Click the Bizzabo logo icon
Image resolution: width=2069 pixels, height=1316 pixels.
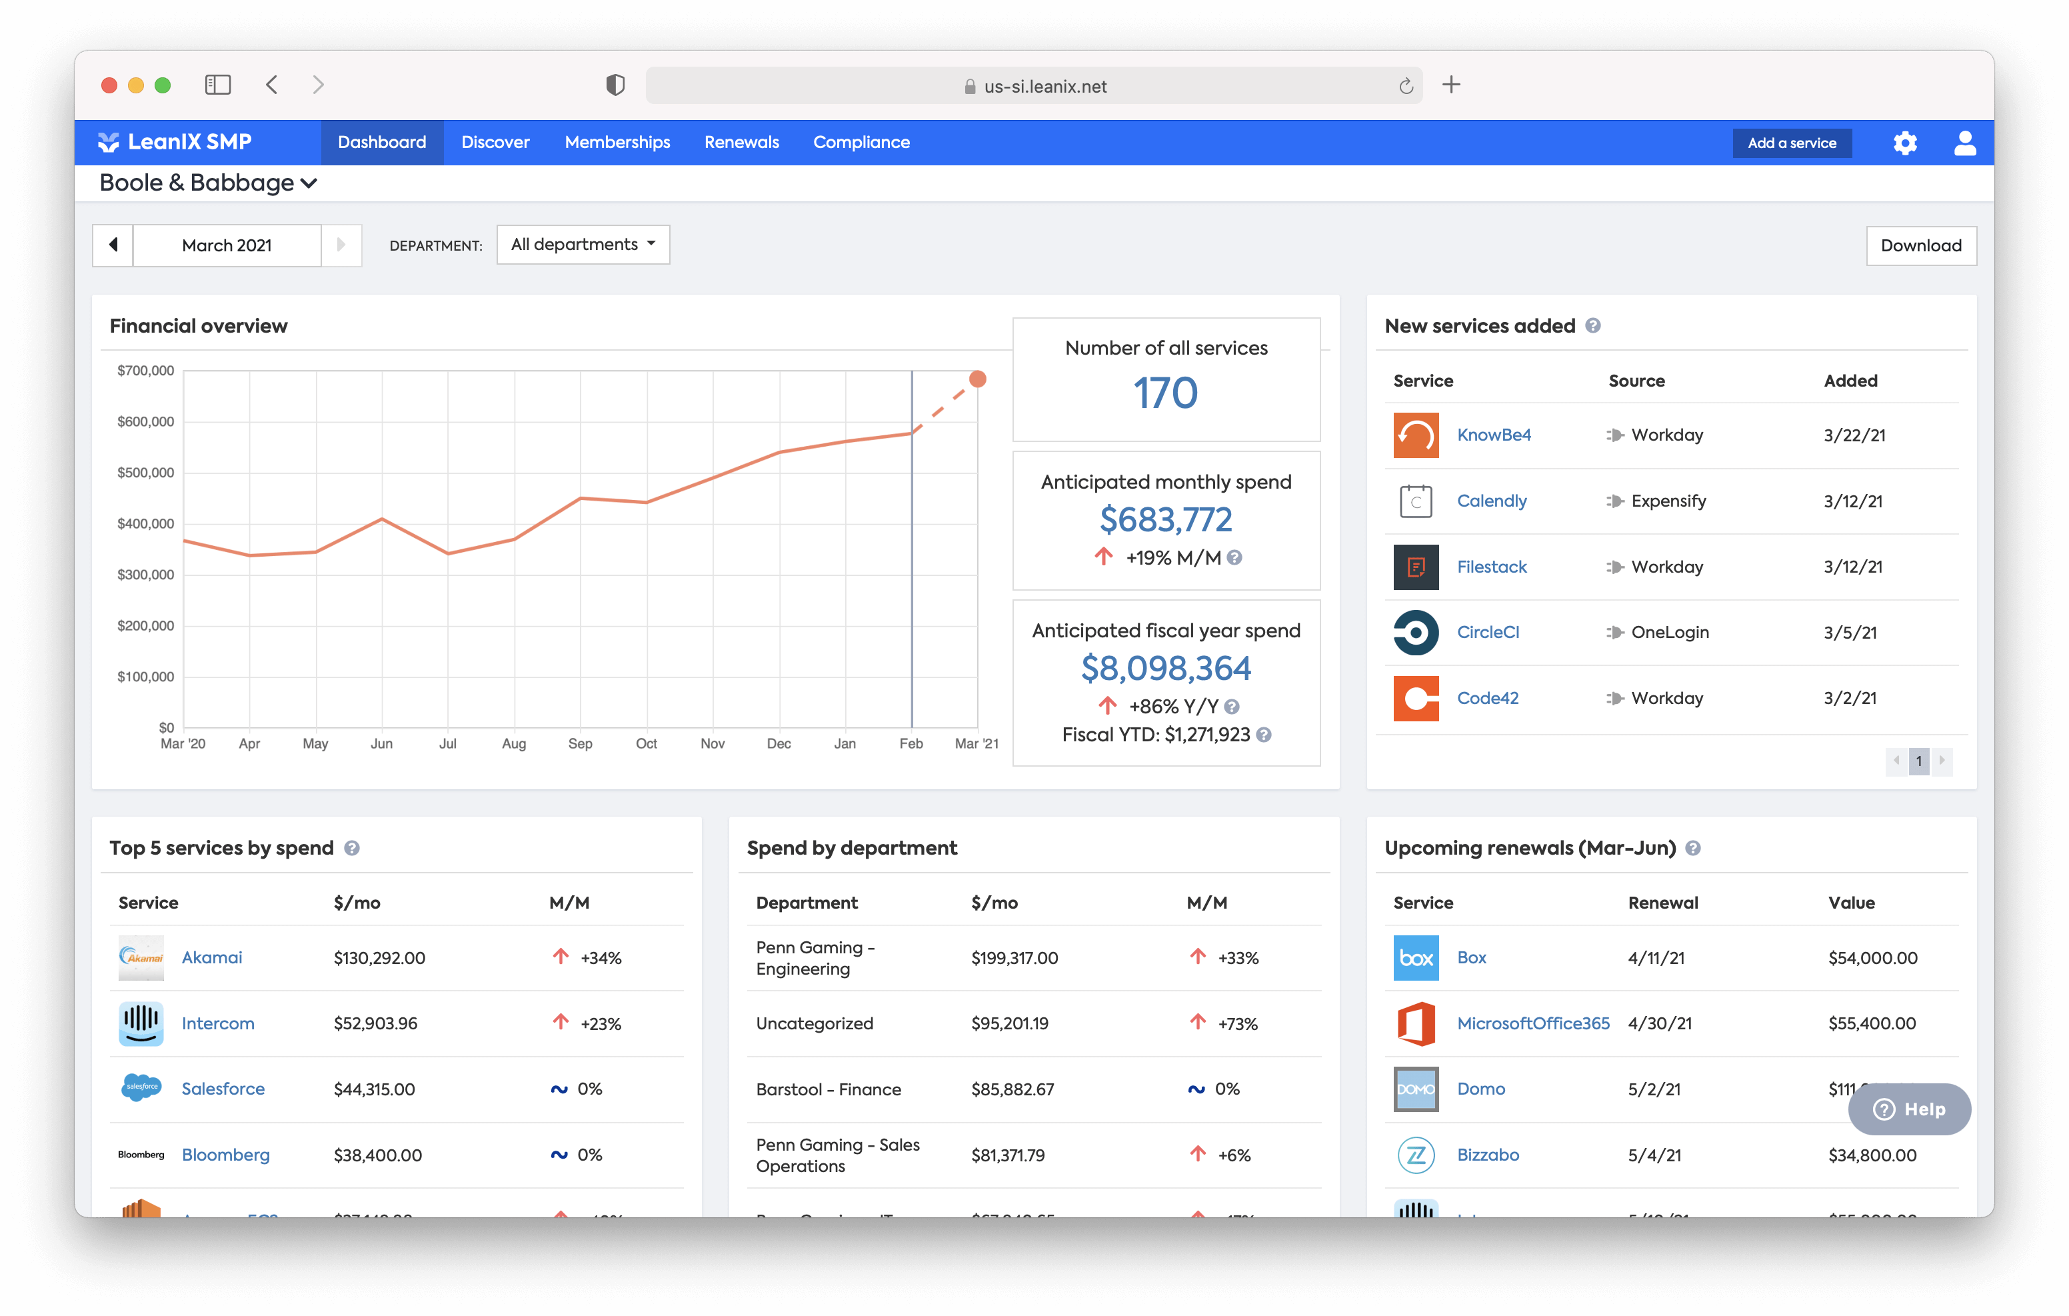(1415, 1155)
